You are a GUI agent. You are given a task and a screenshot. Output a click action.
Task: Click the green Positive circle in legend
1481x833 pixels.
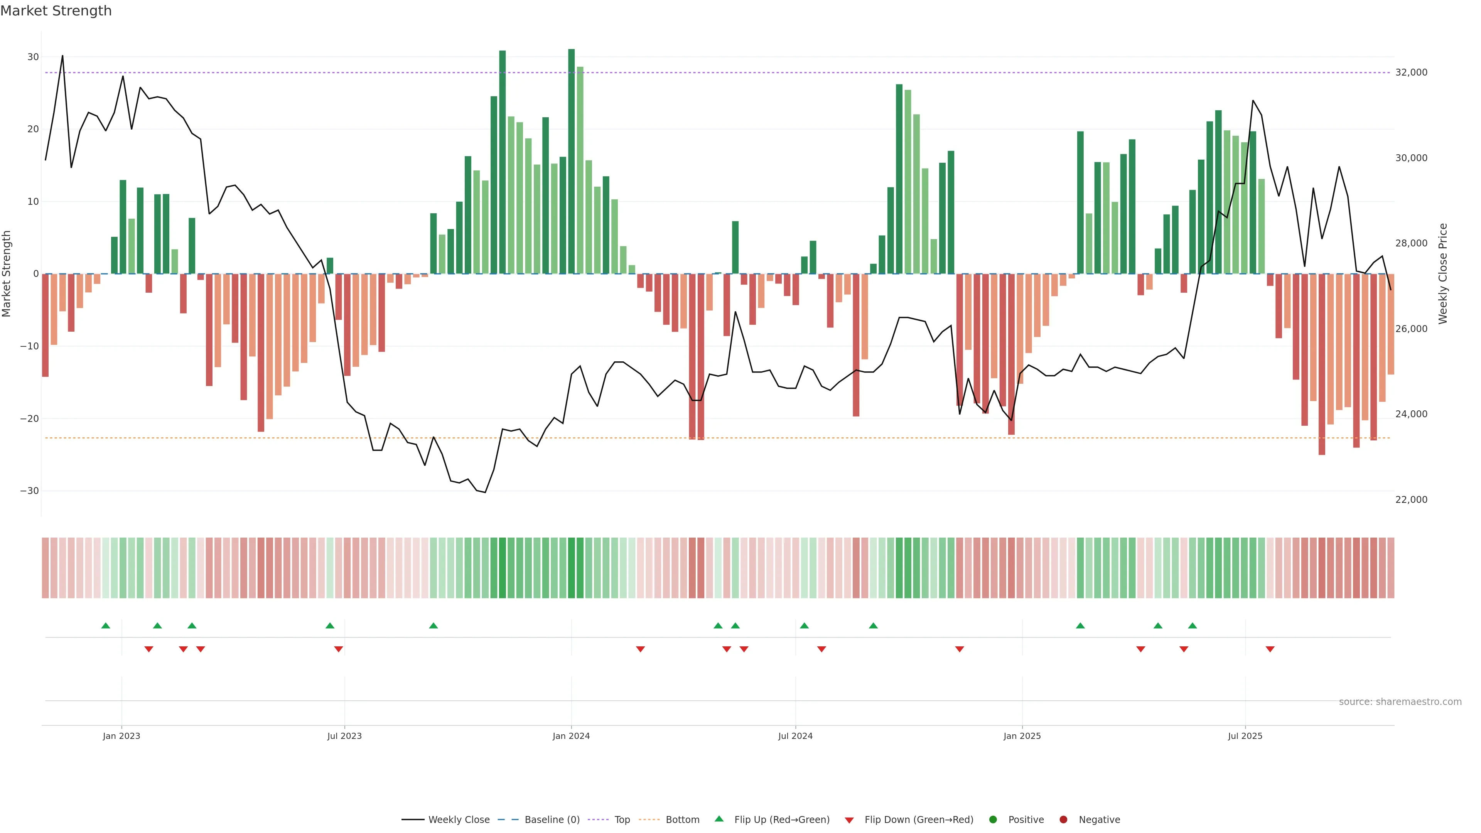(992, 819)
